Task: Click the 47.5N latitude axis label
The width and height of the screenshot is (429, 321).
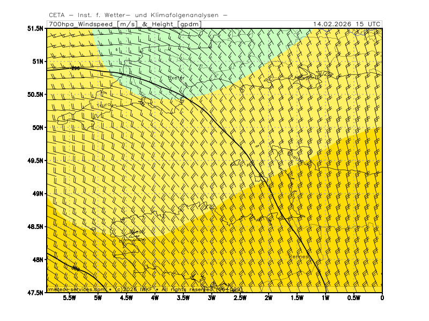Action: click(x=35, y=293)
